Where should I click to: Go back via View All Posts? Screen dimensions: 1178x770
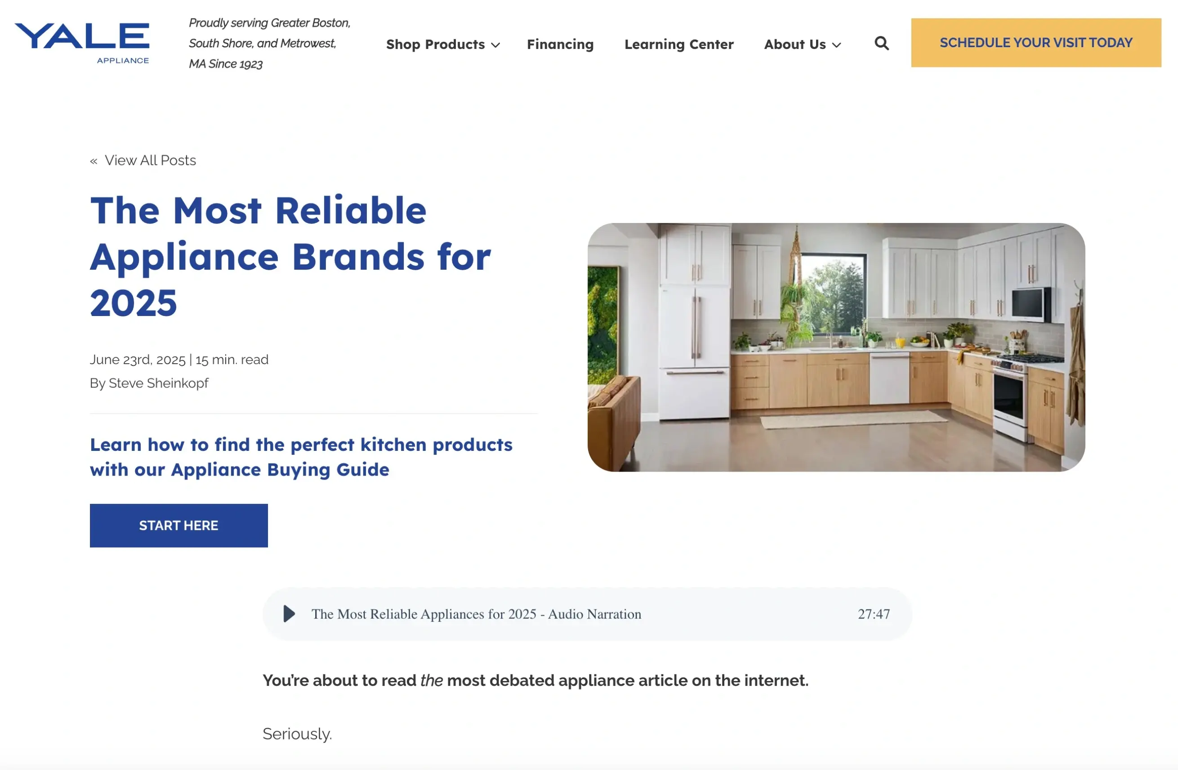(150, 160)
